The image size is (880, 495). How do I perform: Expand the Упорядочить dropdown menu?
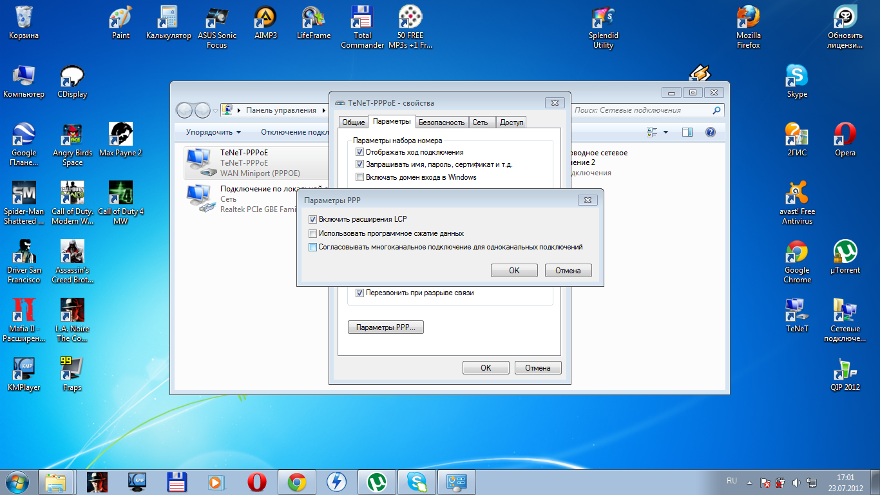pos(213,132)
